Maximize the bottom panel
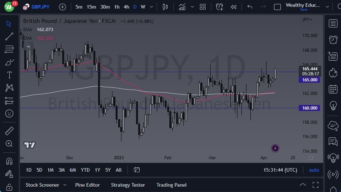This screenshot has height=192, width=341. click(x=316, y=185)
